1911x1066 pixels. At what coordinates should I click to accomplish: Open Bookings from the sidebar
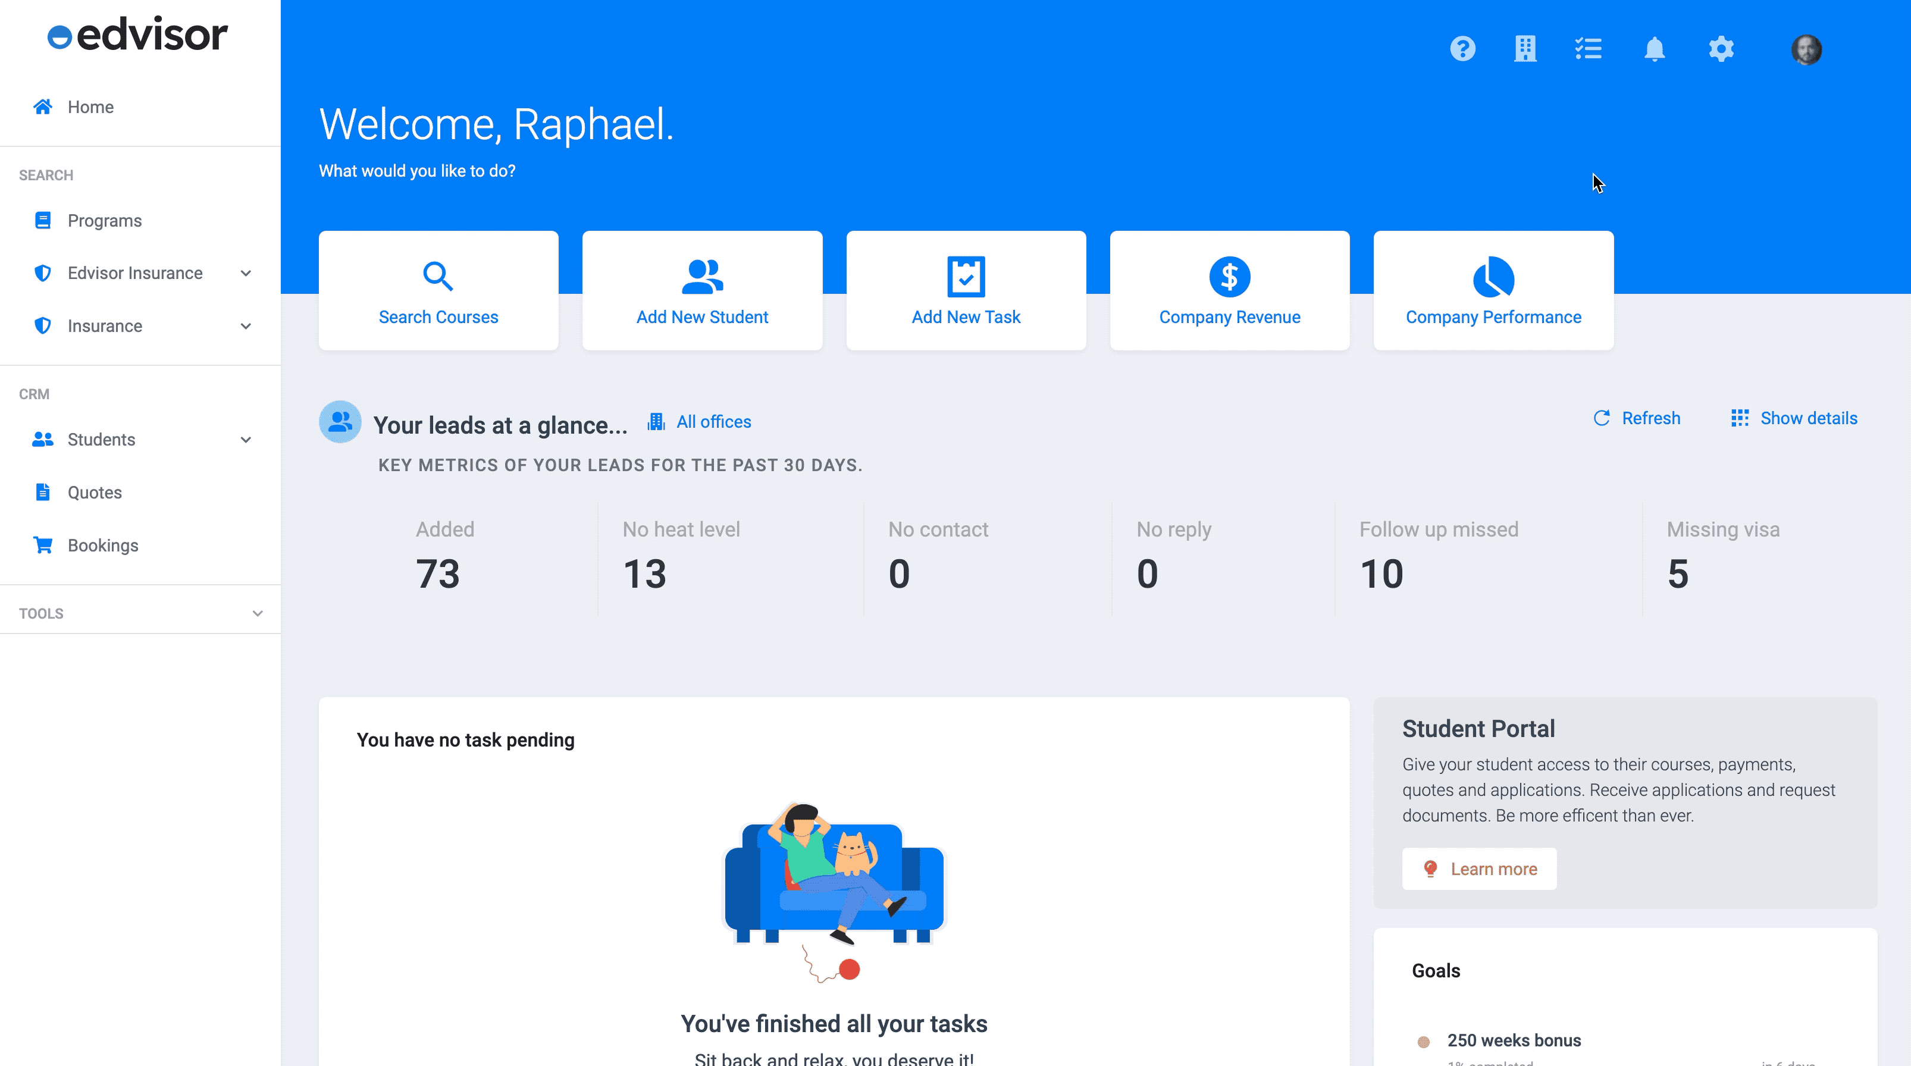tap(102, 545)
